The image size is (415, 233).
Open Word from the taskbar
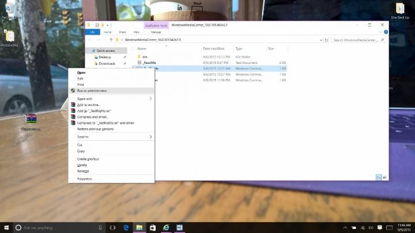pos(179,227)
